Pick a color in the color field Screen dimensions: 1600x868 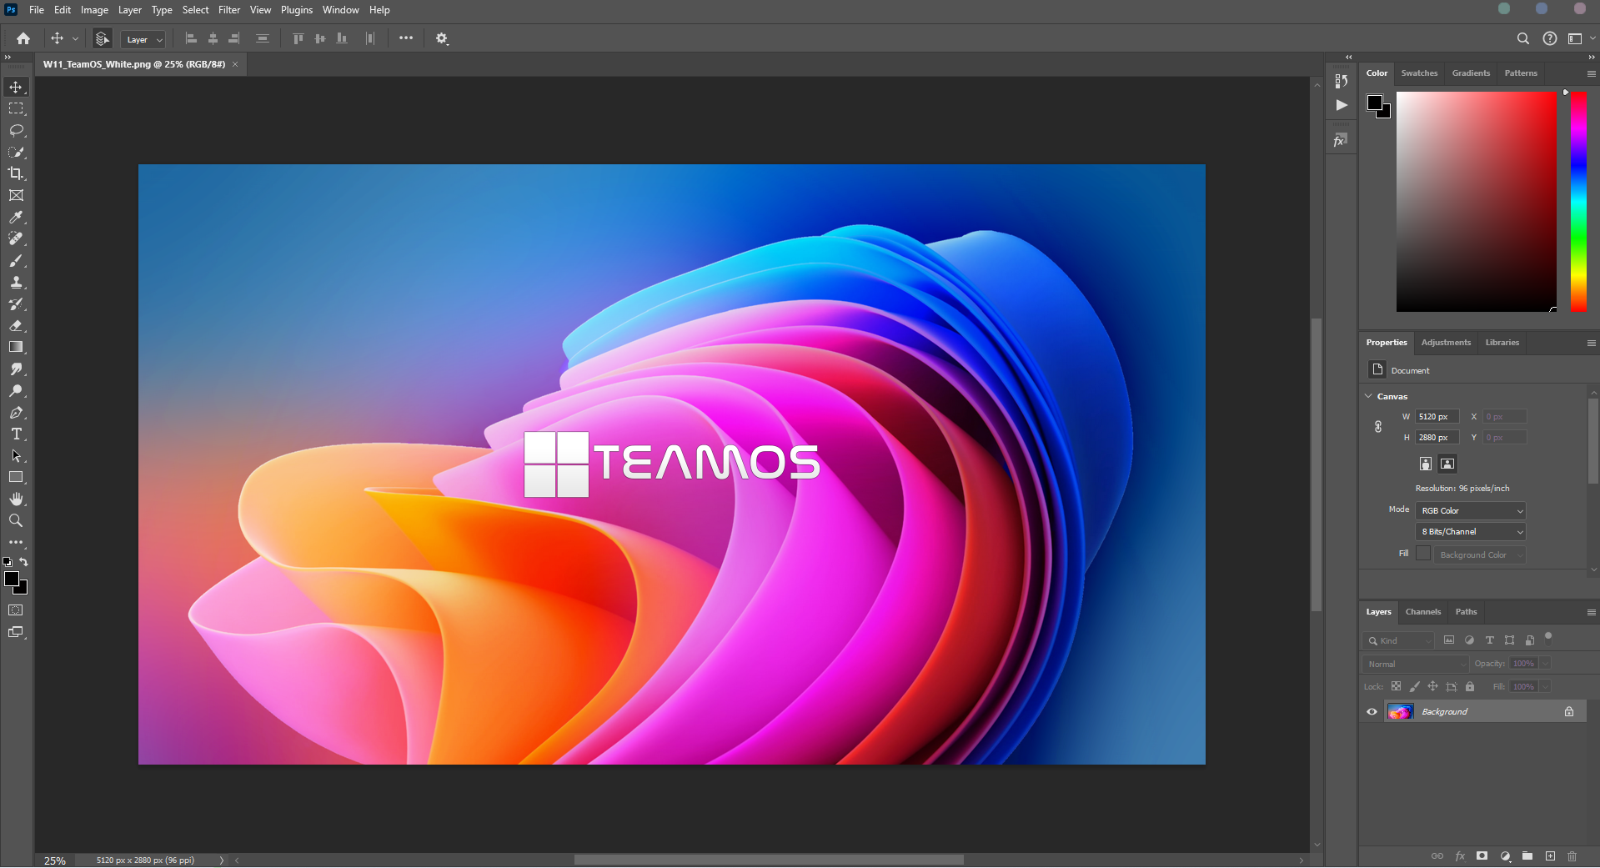tap(1477, 202)
